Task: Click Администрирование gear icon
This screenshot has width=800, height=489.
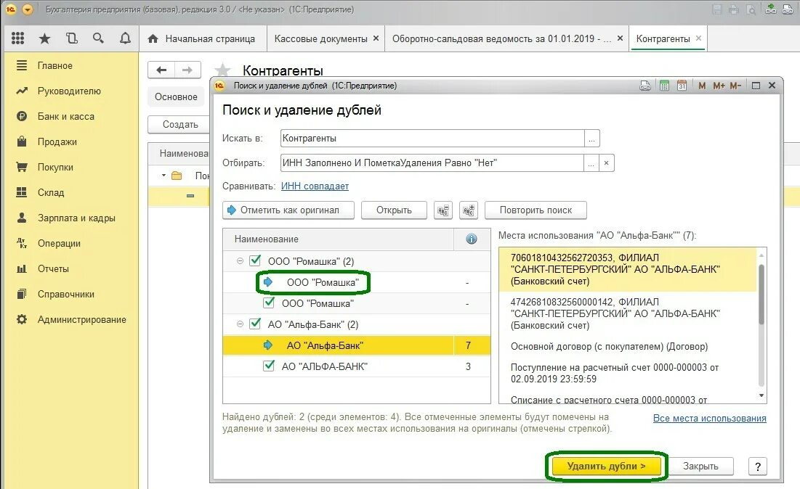Action: pos(21,319)
